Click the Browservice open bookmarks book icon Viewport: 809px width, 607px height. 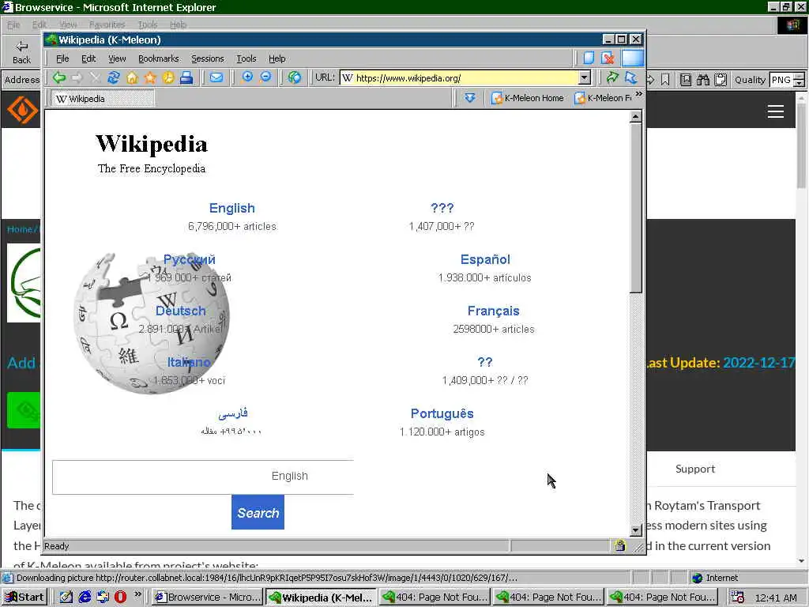pyautogui.click(x=685, y=80)
